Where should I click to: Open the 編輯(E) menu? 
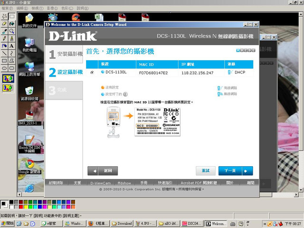22,8
